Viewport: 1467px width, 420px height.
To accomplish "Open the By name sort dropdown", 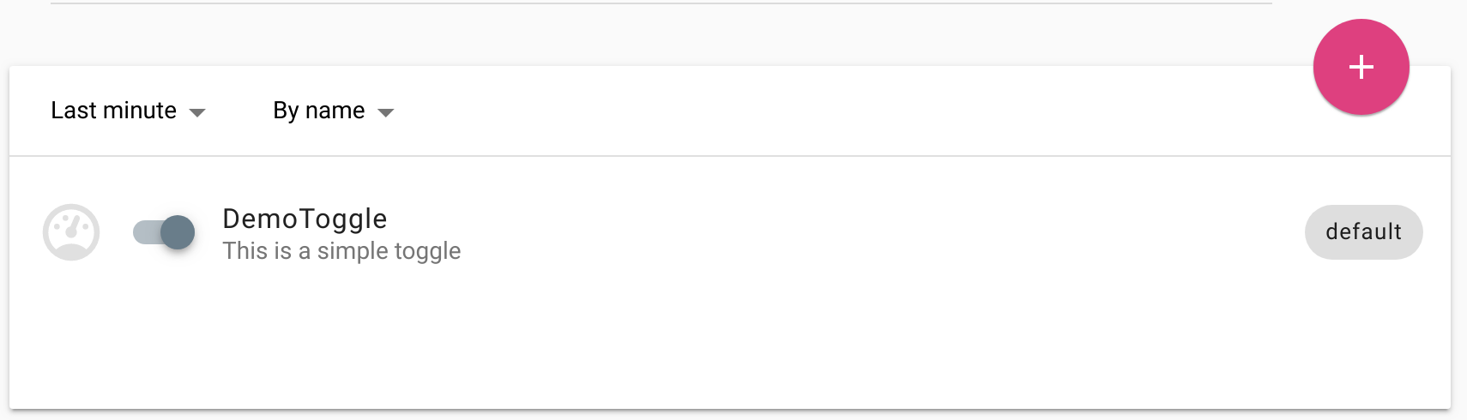I will point(334,111).
